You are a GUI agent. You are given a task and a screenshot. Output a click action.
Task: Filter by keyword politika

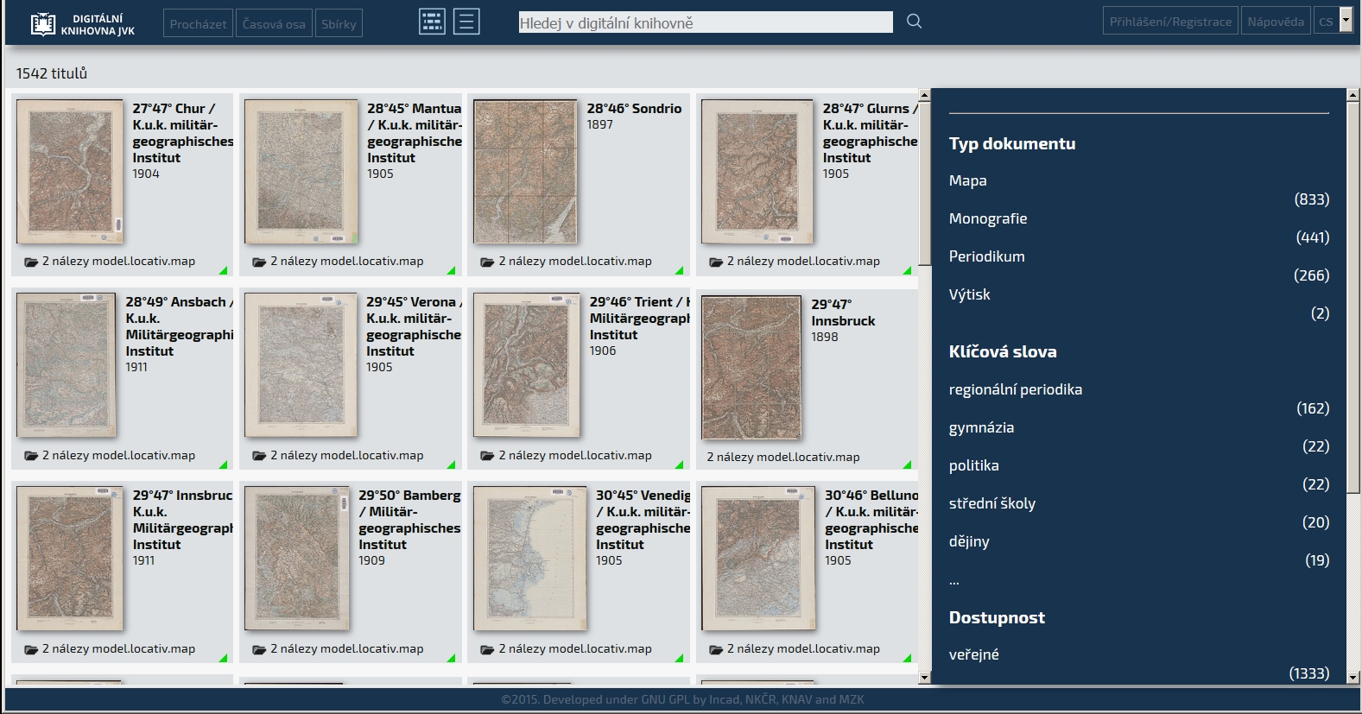click(x=973, y=465)
